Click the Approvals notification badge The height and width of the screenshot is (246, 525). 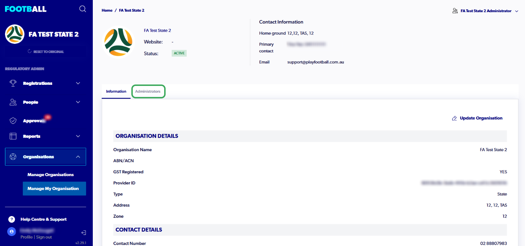[47, 117]
